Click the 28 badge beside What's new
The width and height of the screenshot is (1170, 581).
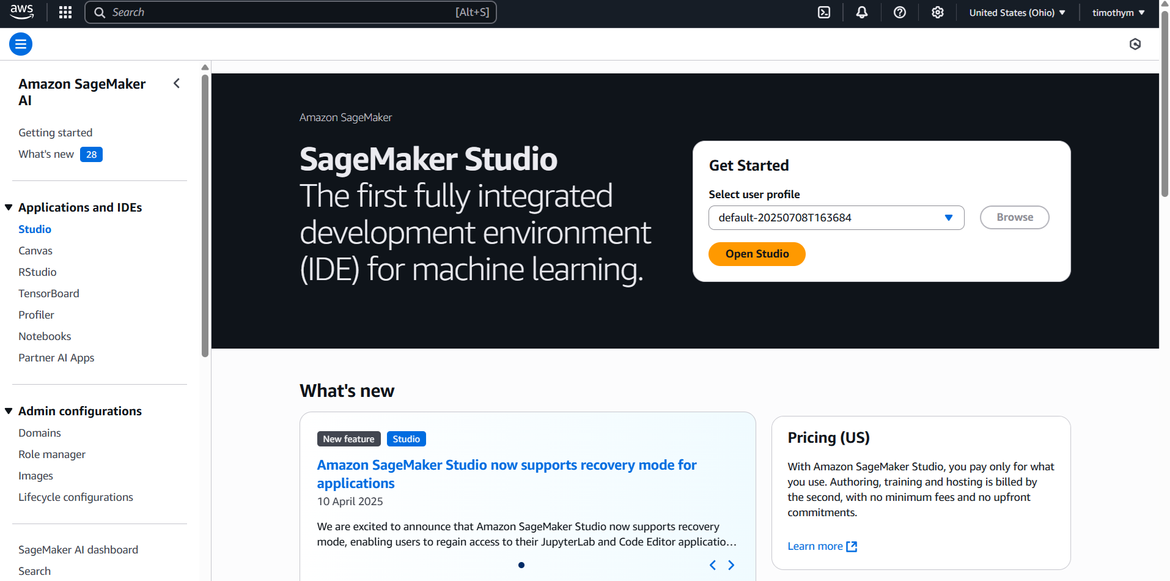91,155
